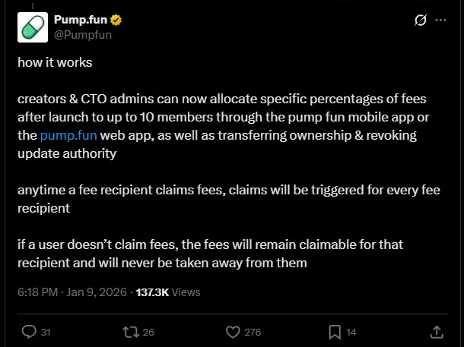Open the Pump.fun display name link
The height and width of the screenshot is (347, 464).
pos(81,19)
